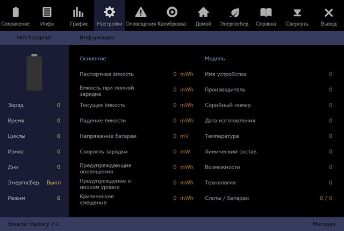This screenshot has width=344, height=231.
Task: Switch to the Информация tab
Action: (97, 38)
